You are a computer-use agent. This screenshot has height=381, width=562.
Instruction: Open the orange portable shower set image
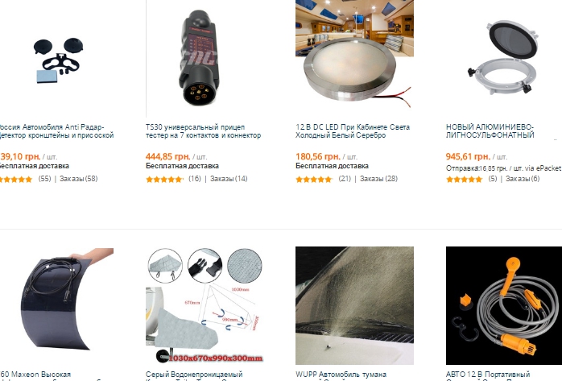click(x=504, y=305)
